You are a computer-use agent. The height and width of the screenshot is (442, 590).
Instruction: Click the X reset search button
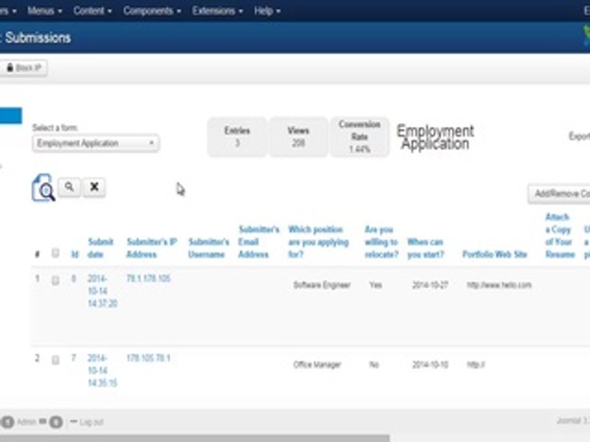tap(94, 187)
